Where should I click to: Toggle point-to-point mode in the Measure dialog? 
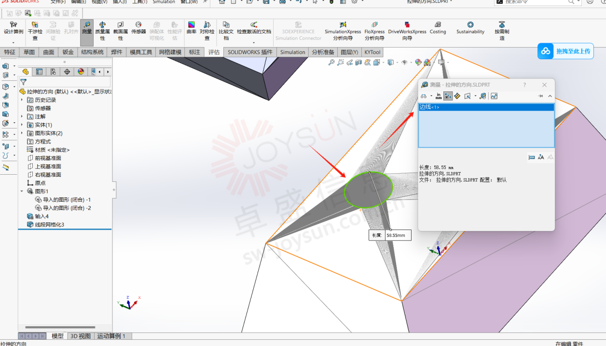[x=457, y=96]
